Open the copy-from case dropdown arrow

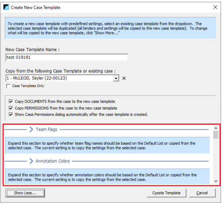click(x=116, y=78)
